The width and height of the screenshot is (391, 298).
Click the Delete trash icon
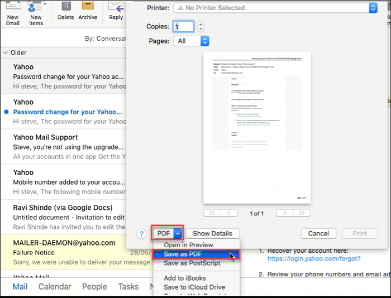65,7
